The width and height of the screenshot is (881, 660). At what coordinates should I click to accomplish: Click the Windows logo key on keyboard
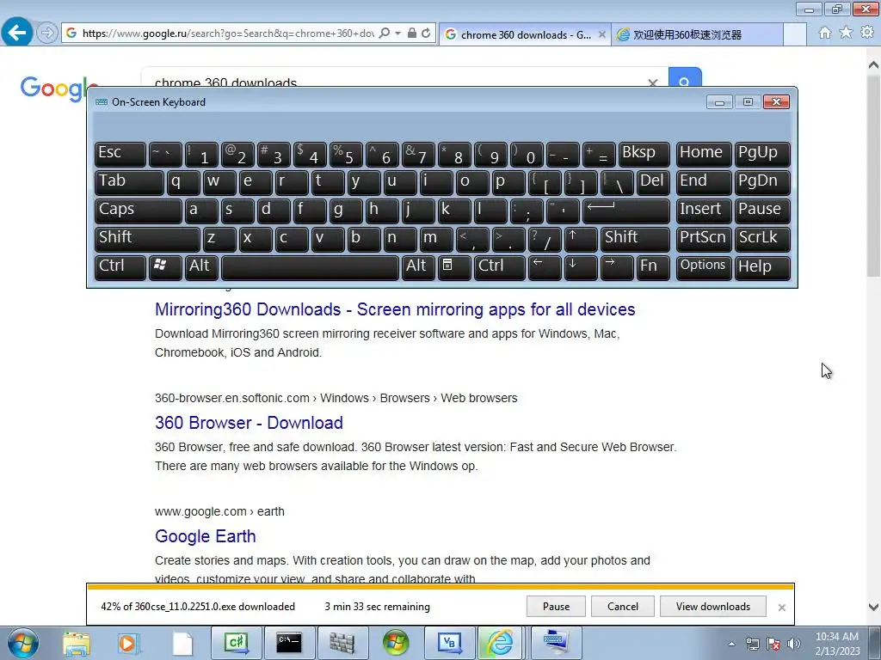165,266
